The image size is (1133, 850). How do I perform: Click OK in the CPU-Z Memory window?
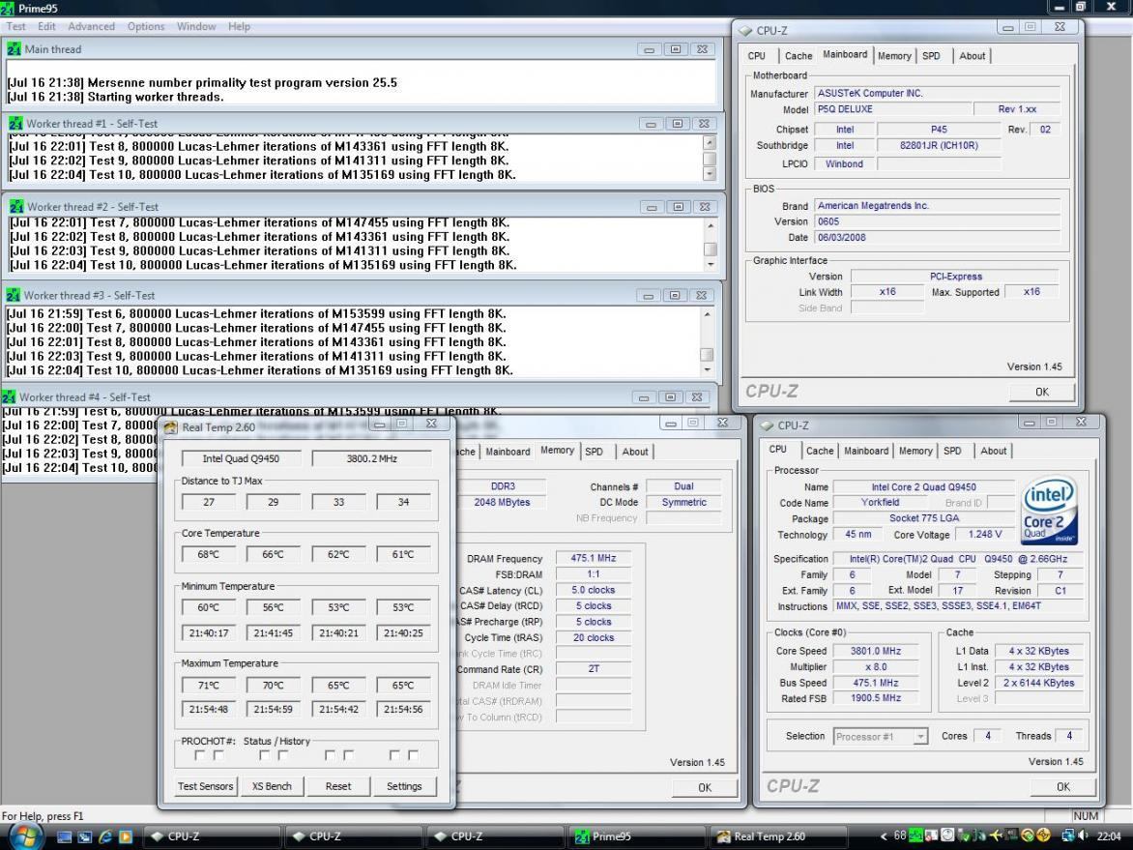(705, 788)
